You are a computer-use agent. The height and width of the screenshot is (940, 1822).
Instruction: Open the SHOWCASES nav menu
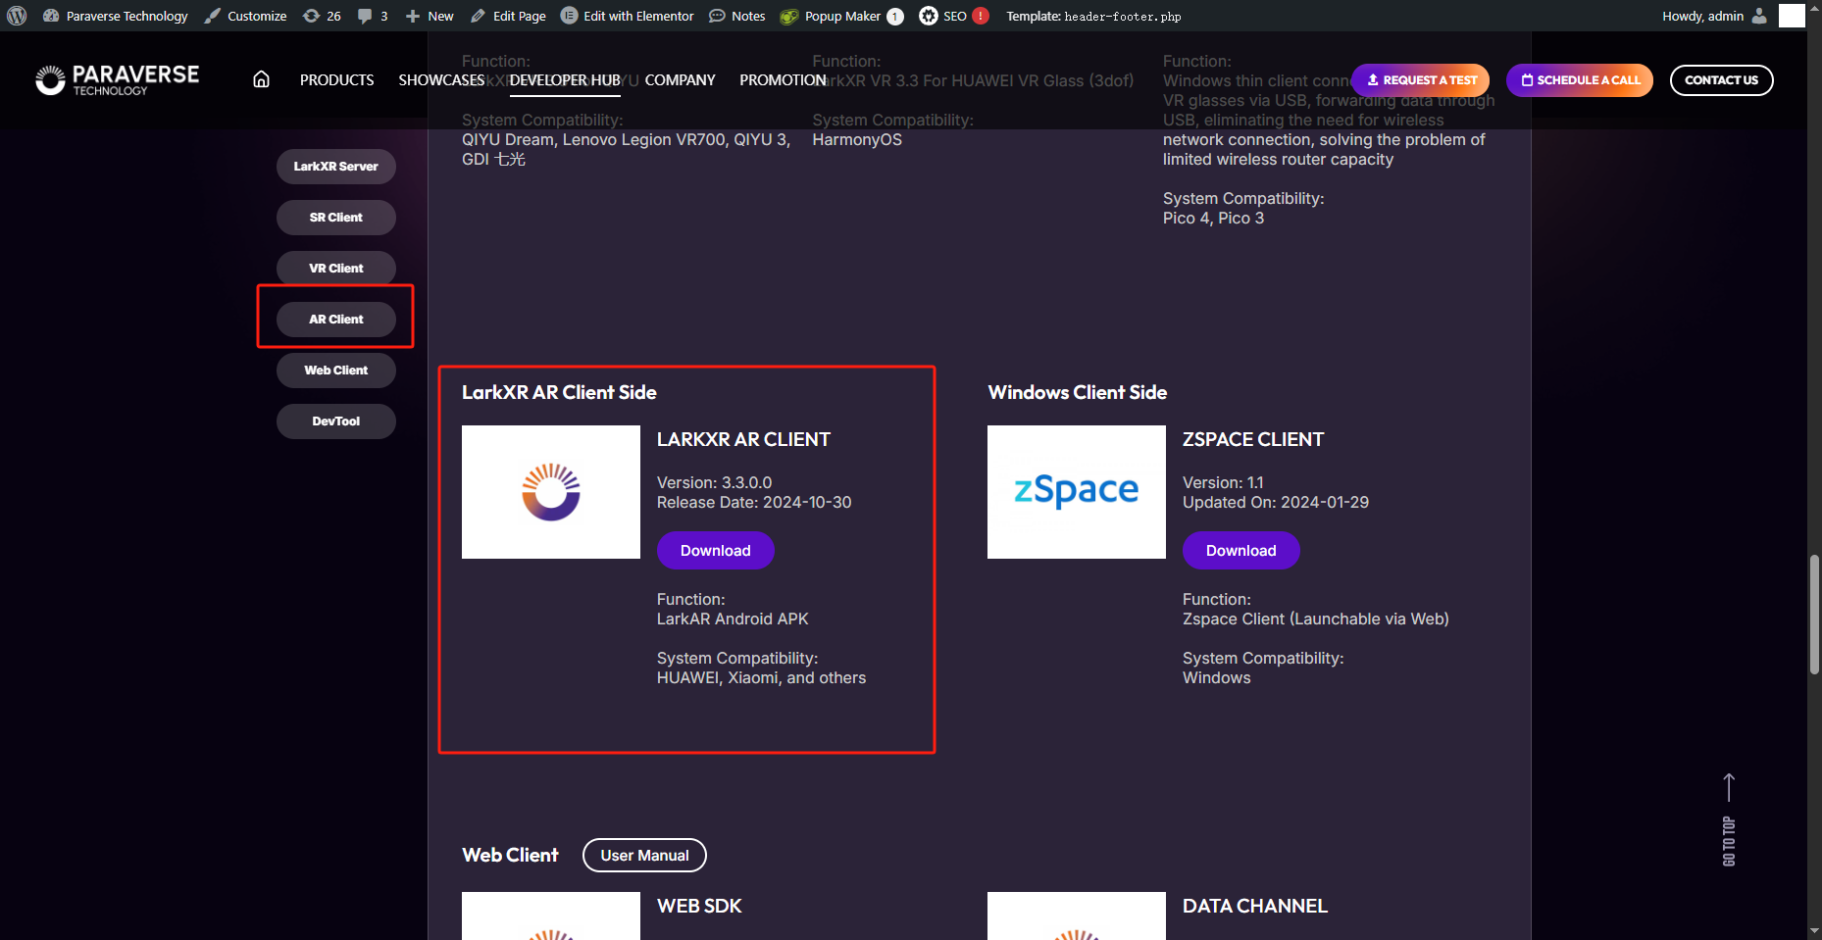(441, 80)
